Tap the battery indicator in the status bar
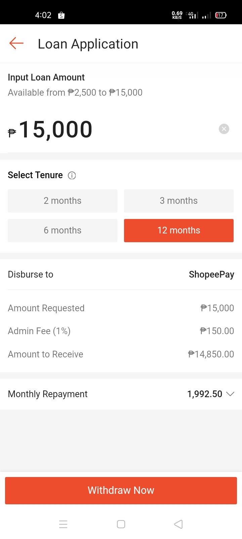242x539 pixels. [x=221, y=15]
